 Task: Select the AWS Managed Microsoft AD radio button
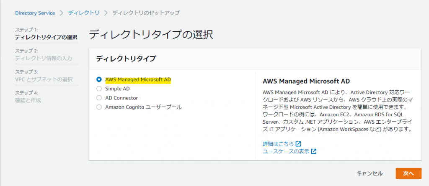(x=99, y=79)
